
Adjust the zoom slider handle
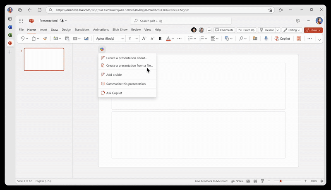[281, 181]
